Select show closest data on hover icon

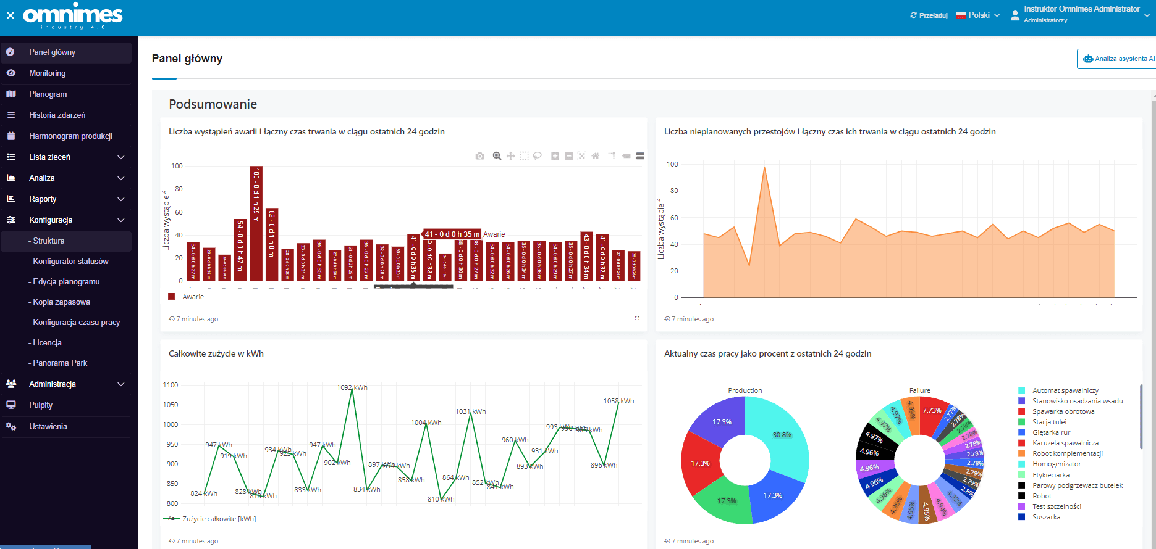pos(627,156)
